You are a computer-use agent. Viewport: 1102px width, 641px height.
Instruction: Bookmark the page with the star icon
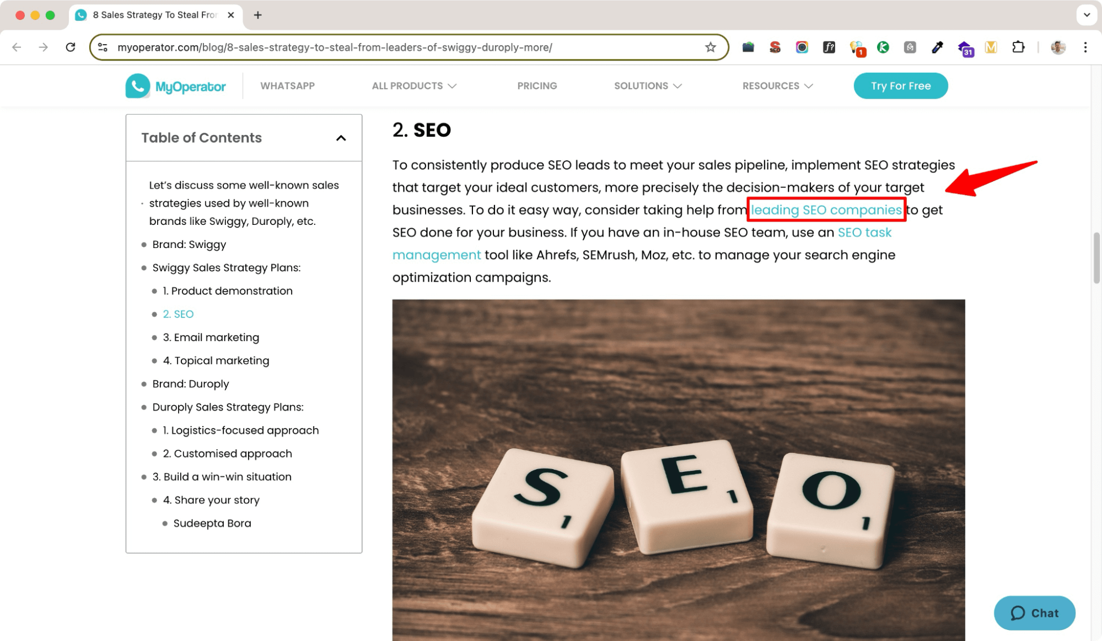click(x=710, y=47)
